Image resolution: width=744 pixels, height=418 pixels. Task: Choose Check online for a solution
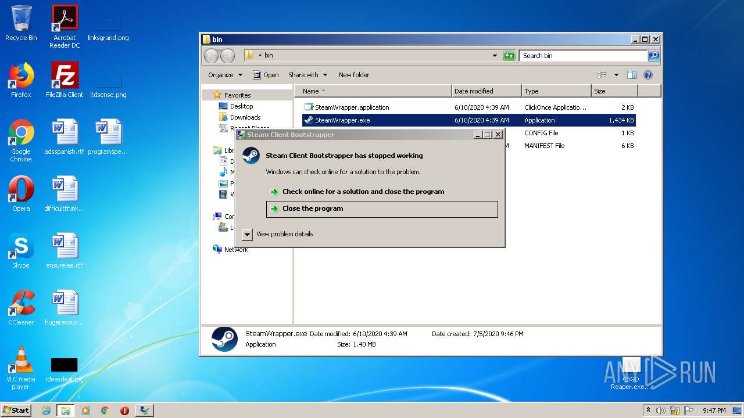point(363,192)
